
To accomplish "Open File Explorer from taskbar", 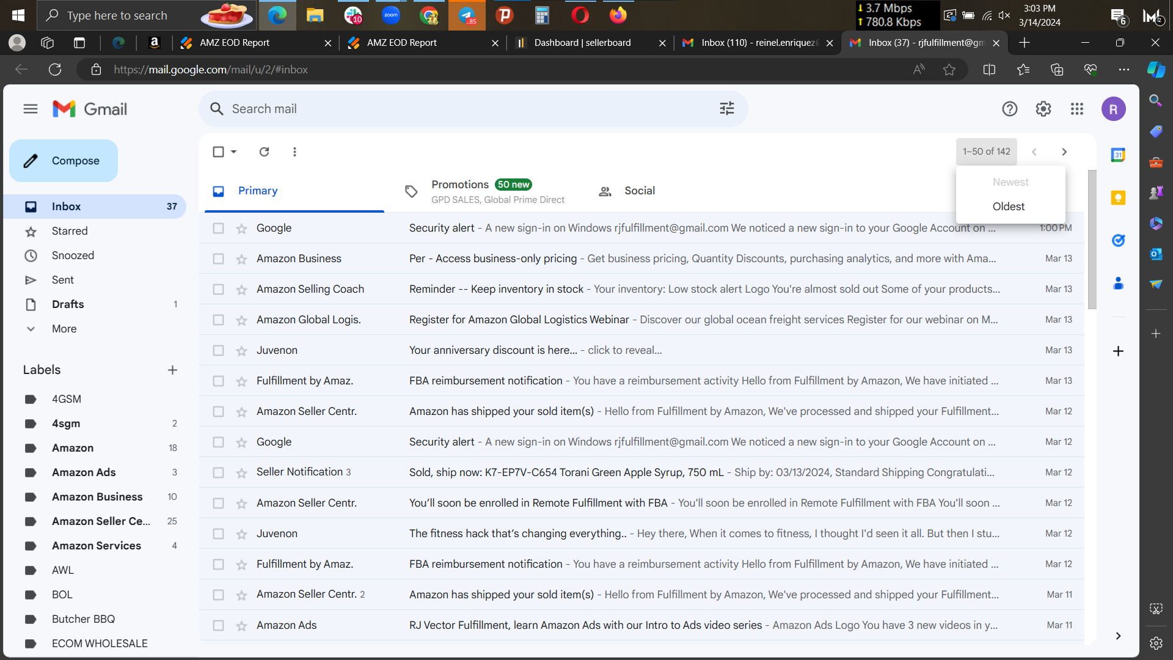I will 315,15.
